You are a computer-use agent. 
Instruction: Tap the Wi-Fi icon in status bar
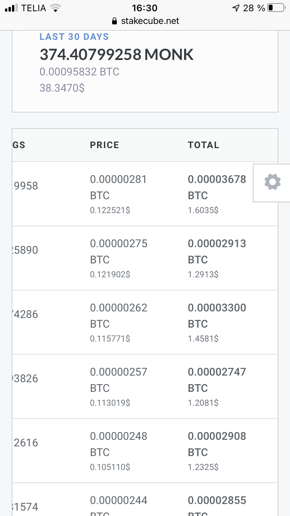(56, 8)
